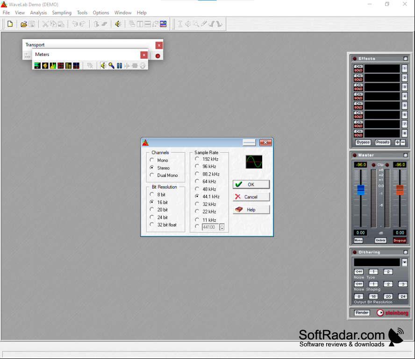The image size is (415, 359).
Task: Collapse the Master panel with its corner button
Action: [x=406, y=155]
